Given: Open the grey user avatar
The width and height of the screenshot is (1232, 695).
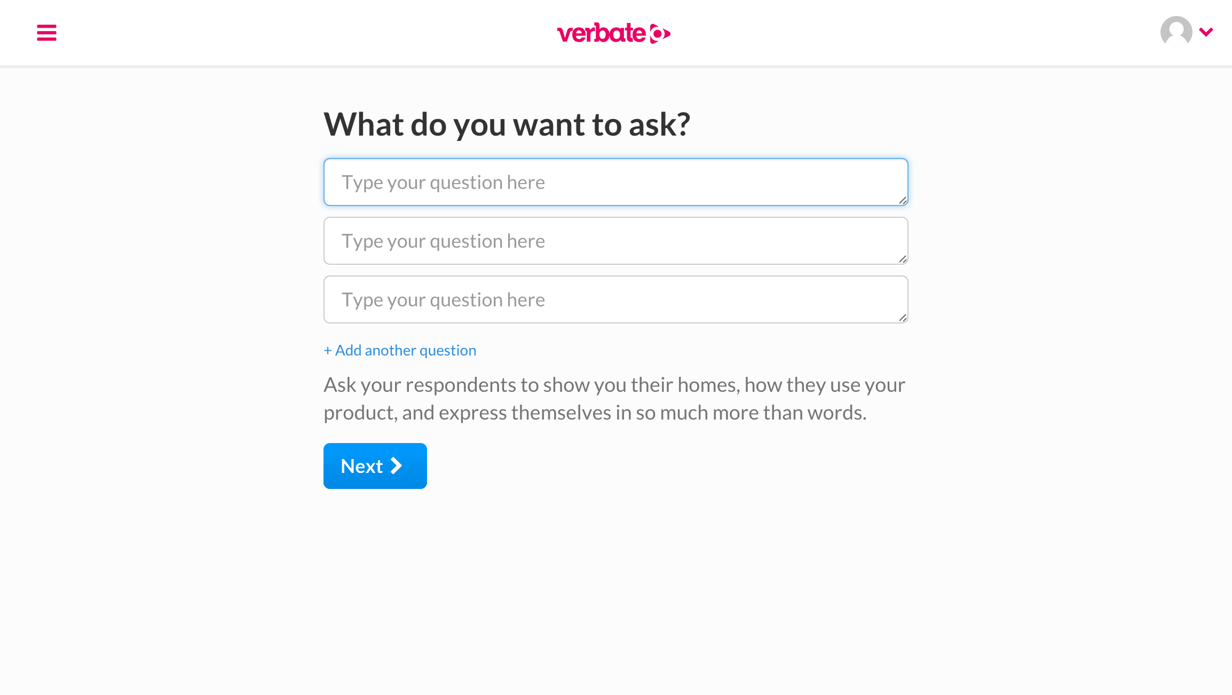Looking at the screenshot, I should click(1176, 31).
